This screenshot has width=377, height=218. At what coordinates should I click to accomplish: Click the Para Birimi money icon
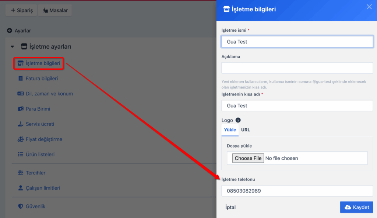[x=21, y=109]
